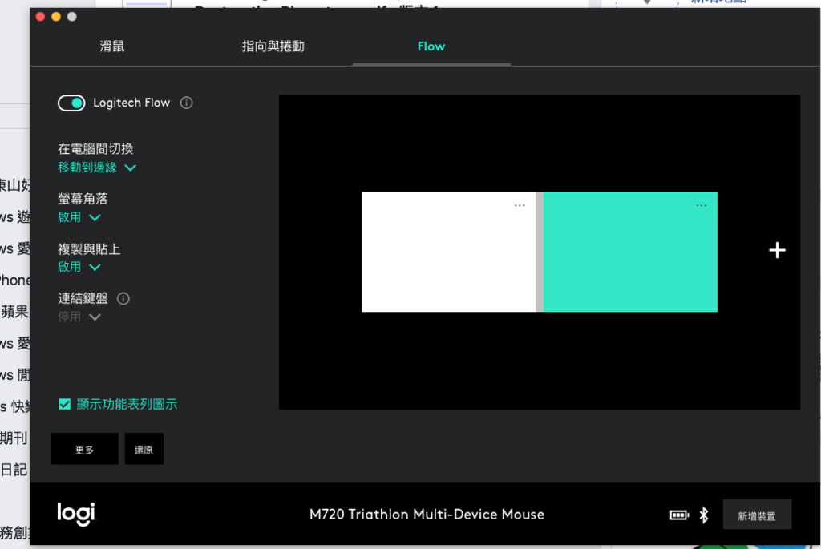
Task: Click the 新增裝置 button
Action: (x=757, y=515)
